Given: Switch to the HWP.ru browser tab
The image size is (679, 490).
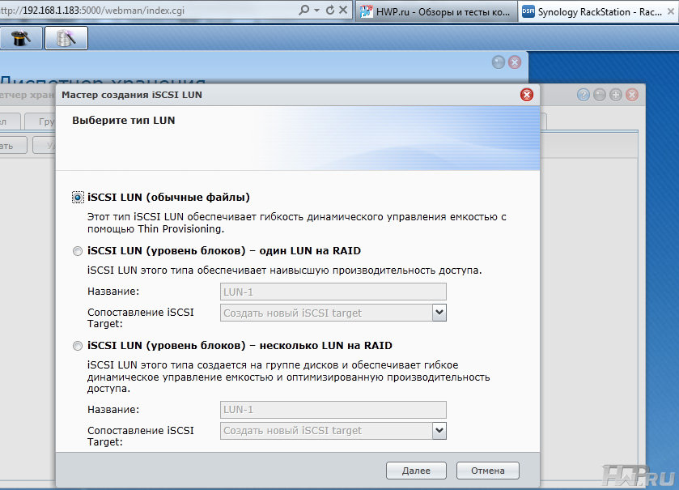Looking at the screenshot, I should [x=437, y=11].
